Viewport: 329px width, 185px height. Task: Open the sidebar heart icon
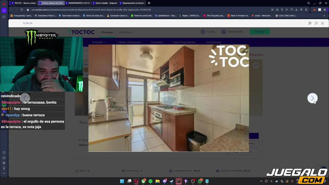tap(4, 153)
